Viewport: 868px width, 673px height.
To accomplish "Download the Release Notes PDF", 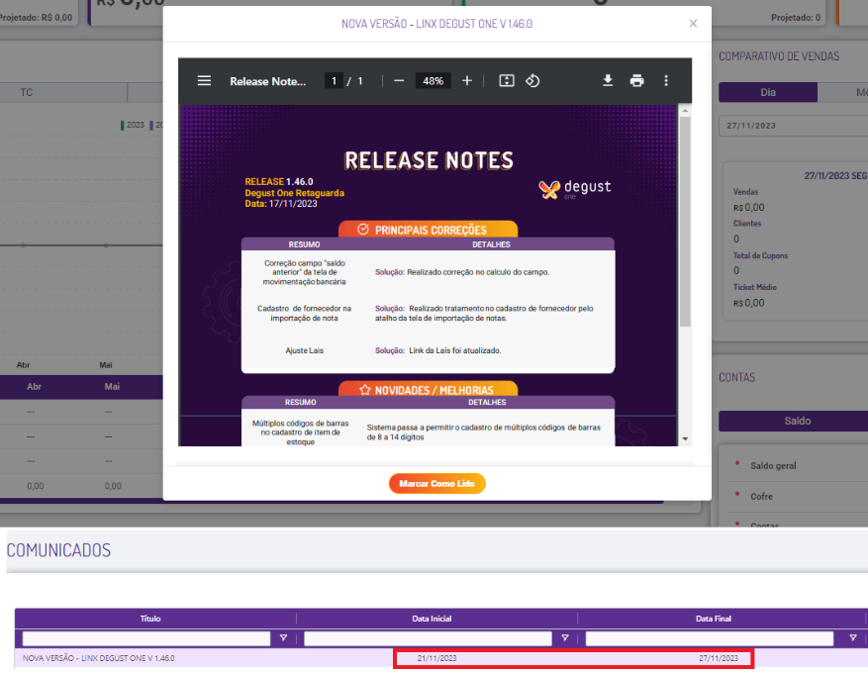I will tap(608, 81).
